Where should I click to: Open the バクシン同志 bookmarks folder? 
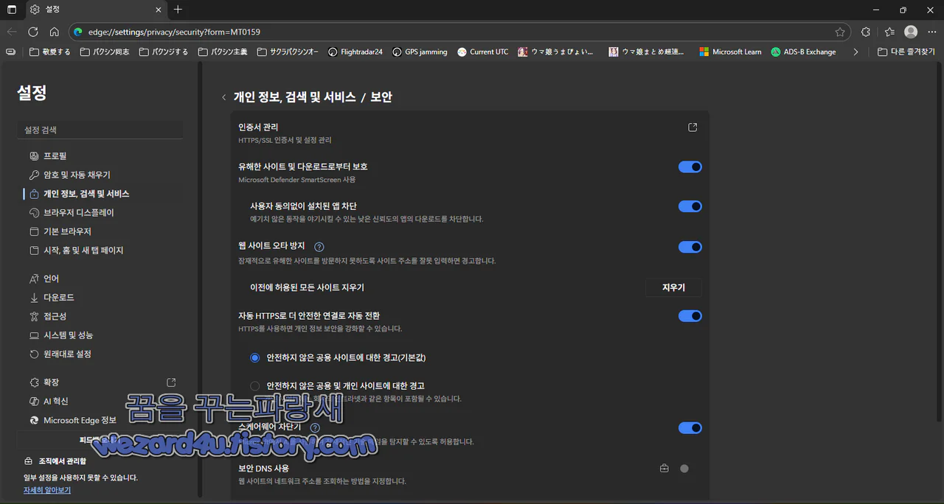[104, 52]
